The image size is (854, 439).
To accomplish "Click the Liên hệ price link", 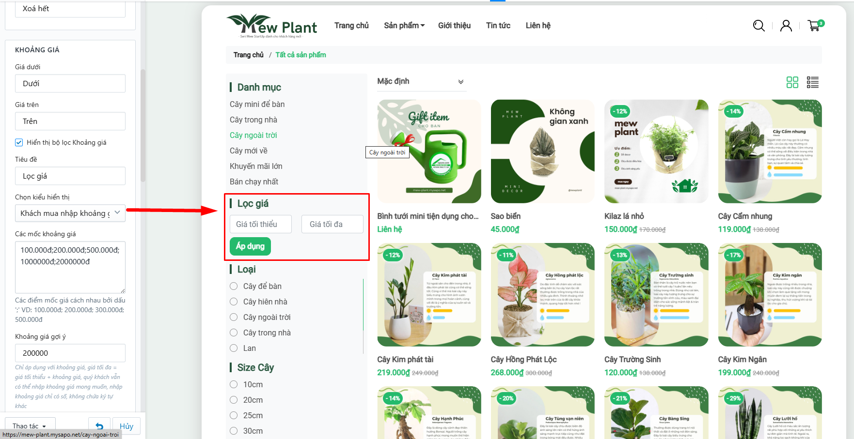I will (390, 229).
